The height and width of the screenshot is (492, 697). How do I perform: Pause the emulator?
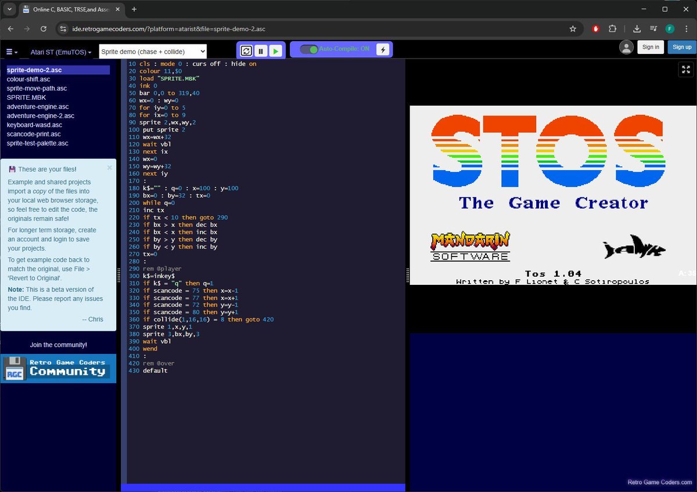pos(261,50)
